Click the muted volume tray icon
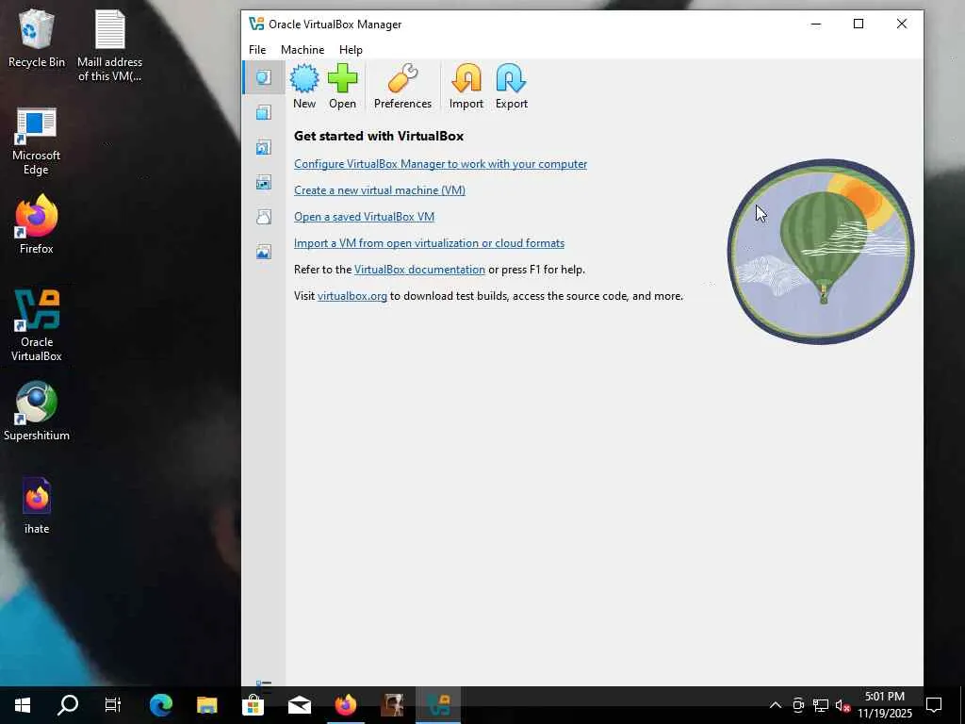This screenshot has height=724, width=965. (x=842, y=705)
